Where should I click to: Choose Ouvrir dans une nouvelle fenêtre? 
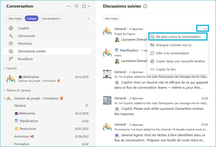(x=177, y=61)
